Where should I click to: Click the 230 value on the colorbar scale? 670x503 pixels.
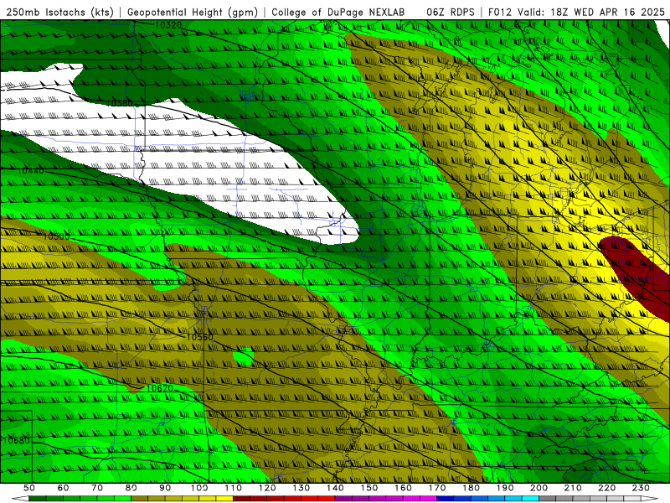pos(641,488)
